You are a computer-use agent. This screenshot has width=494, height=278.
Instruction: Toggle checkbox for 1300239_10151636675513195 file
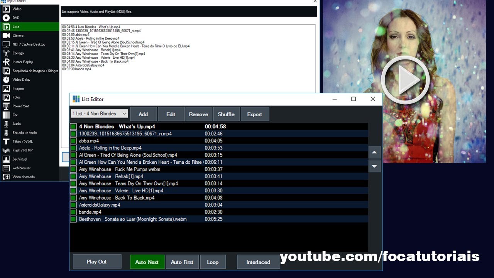73,134
